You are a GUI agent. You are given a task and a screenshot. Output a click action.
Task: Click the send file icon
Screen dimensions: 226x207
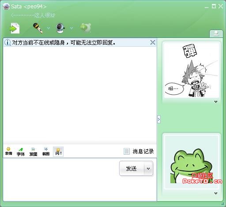[15, 28]
